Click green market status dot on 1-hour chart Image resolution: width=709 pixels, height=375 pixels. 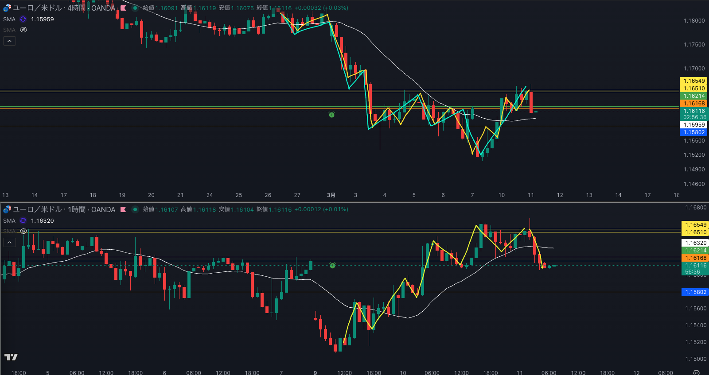click(135, 209)
